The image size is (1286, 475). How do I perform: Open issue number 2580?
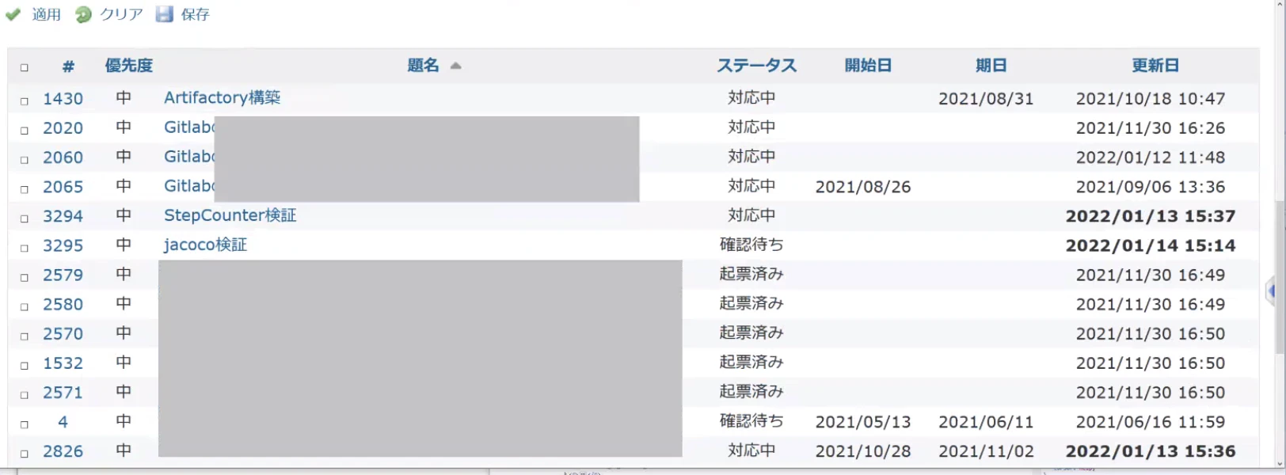pyautogui.click(x=63, y=304)
